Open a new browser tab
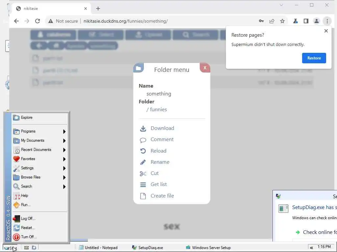Screen dimensions: 337x252 (x=98, y=9)
